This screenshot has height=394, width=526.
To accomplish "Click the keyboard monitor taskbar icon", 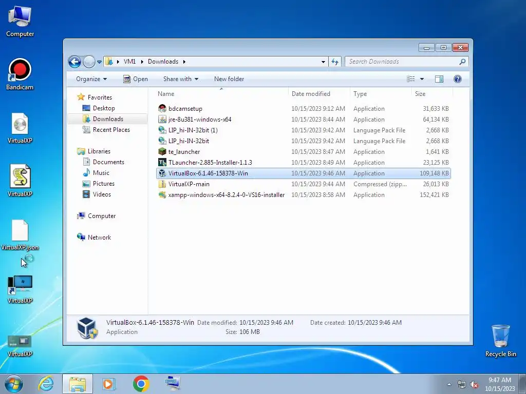I will (x=173, y=383).
